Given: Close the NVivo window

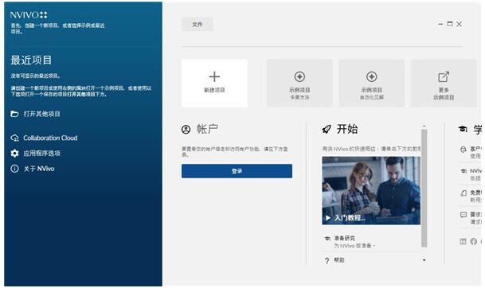Looking at the screenshot, I should click(459, 24).
